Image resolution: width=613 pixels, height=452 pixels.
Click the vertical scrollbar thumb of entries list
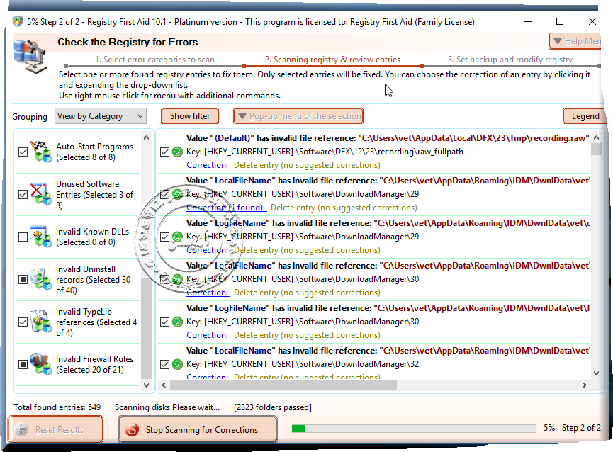click(596, 149)
